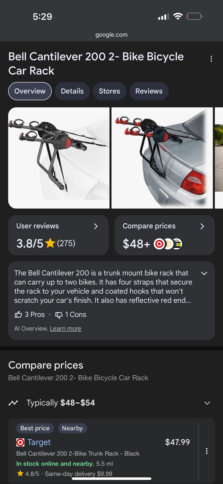Open User reviews arrow chevron
The width and height of the screenshot is (223, 484).
pyautogui.click(x=96, y=226)
